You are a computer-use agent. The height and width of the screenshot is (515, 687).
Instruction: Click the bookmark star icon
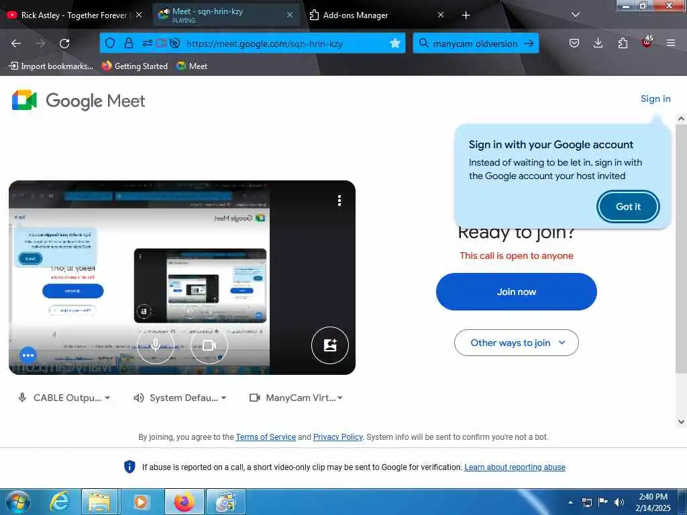click(x=394, y=43)
